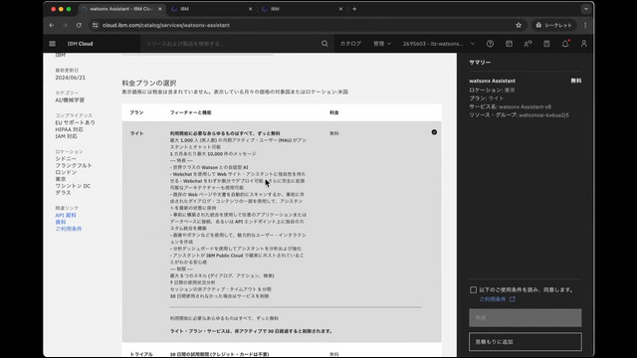Check the terms of use agreement checkbox
The height and width of the screenshot is (358, 637).
click(x=473, y=289)
